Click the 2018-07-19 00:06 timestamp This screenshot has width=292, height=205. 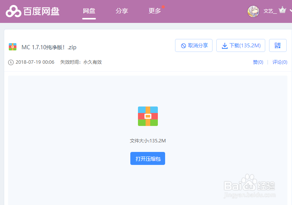35,62
